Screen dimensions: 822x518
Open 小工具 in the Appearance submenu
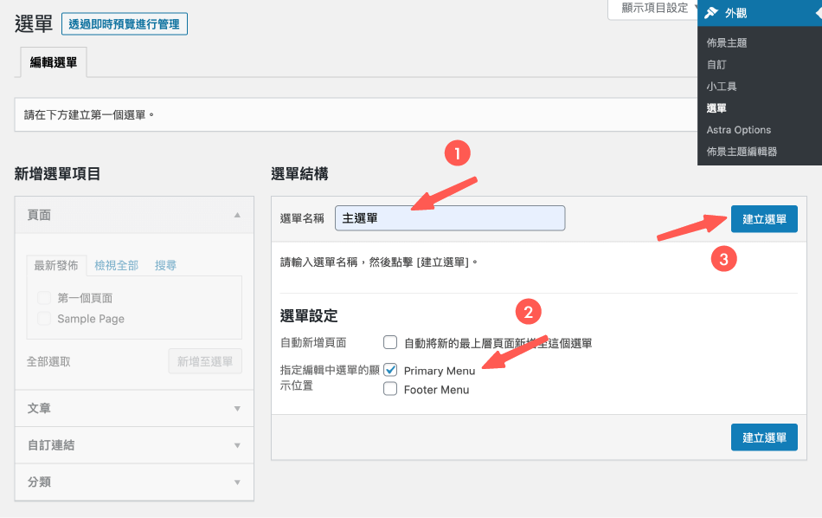[x=722, y=87]
